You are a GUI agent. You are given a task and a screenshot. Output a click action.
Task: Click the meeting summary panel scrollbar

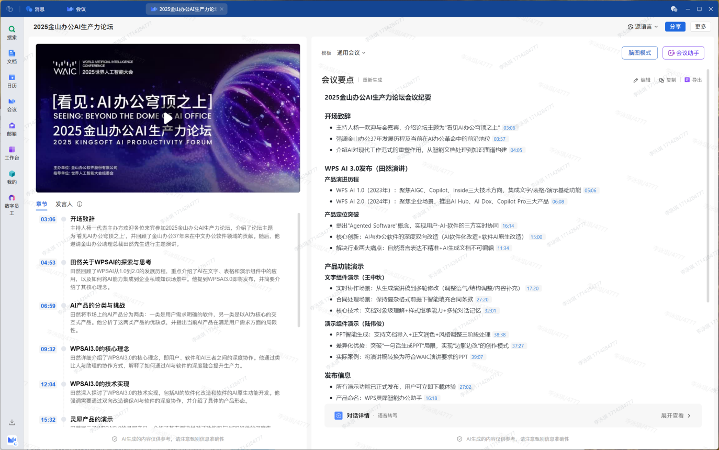[708, 186]
